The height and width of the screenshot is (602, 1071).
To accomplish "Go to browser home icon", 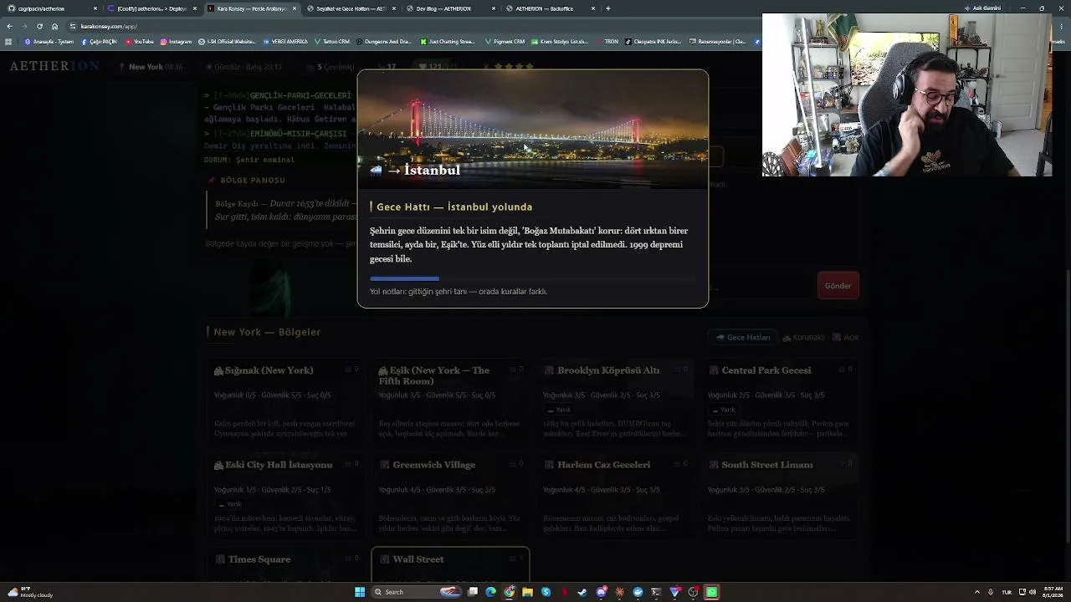I will (54, 26).
